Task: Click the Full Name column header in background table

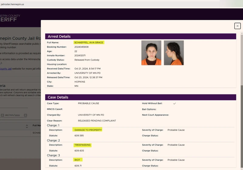Action: pos(37,126)
